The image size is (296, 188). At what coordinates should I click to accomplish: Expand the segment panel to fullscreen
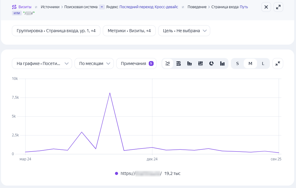pyautogui.click(x=278, y=7)
